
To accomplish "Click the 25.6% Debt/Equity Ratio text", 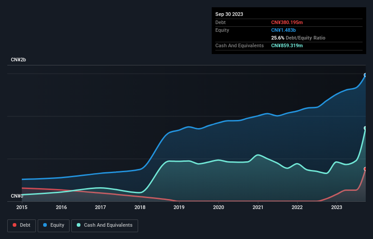I will point(298,38).
